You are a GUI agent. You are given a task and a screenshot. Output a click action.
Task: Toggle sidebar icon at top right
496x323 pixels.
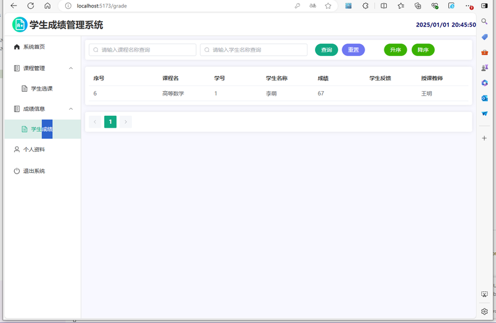click(x=484, y=6)
